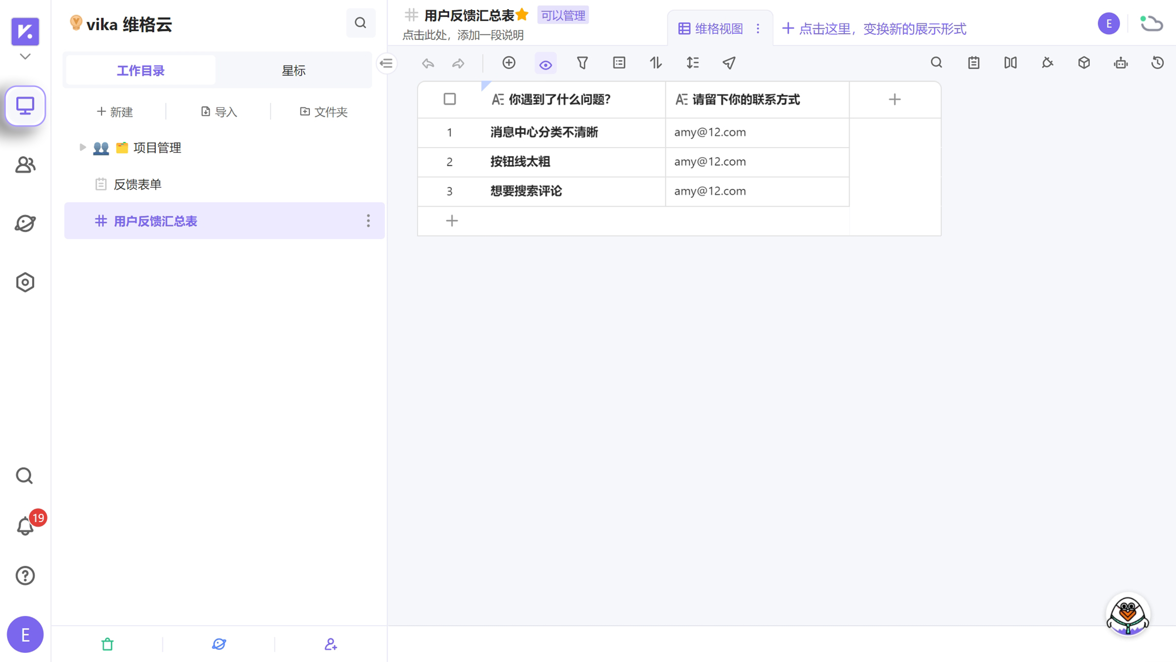Open row height settings icon

[693, 63]
